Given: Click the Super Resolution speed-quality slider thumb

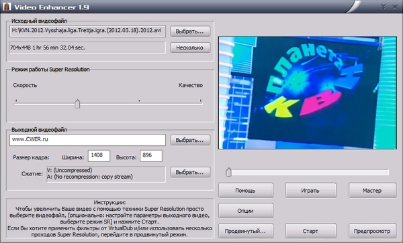Looking at the screenshot, I should click(x=77, y=104).
